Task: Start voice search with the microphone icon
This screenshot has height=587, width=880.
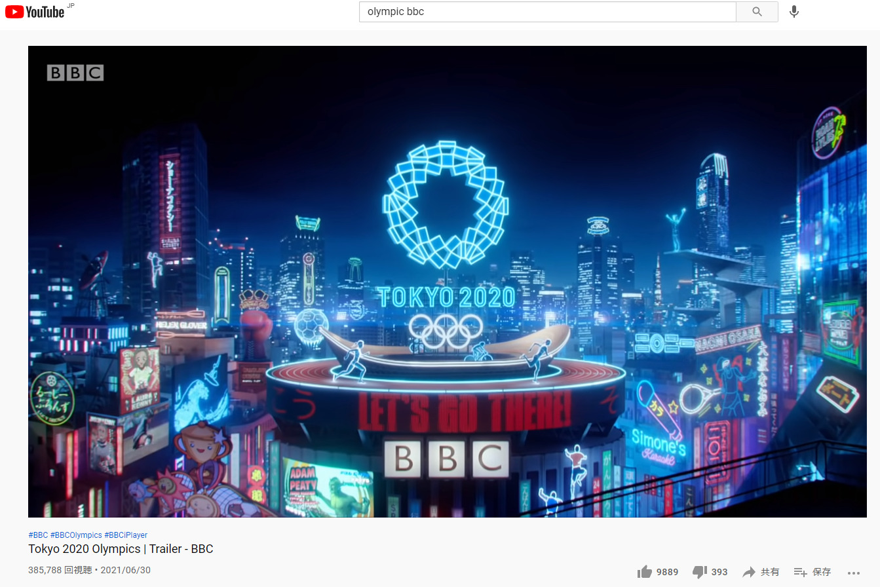Action: click(x=794, y=12)
